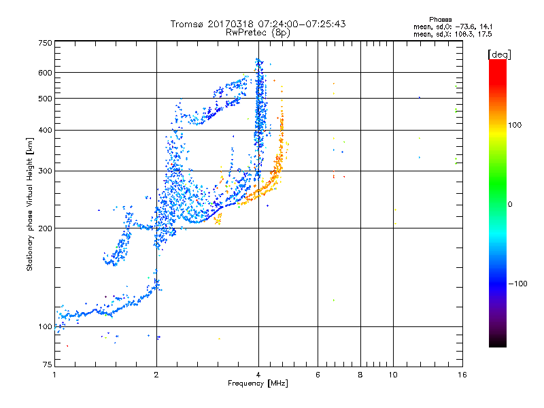544x408 pixels.
Task: Click the 'mean, sd,O: -73.6, 14.1' statistic
Action: (x=453, y=27)
